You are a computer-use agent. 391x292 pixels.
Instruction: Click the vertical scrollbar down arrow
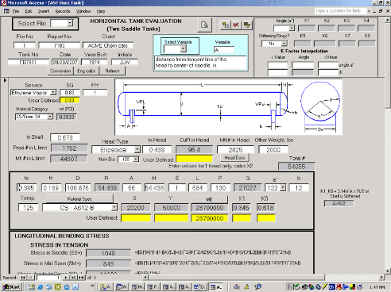388,271
